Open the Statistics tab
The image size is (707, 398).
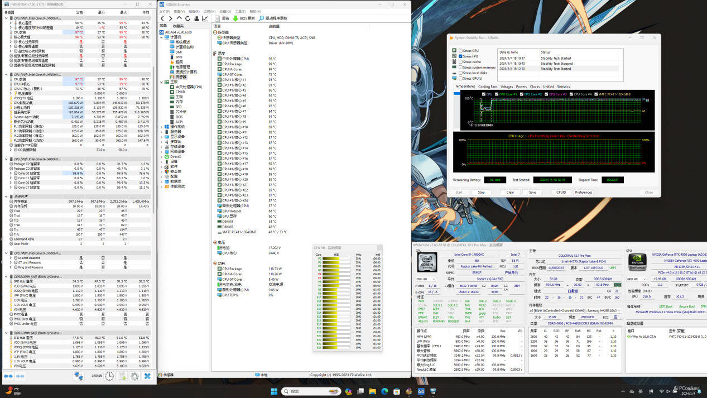[x=563, y=87]
